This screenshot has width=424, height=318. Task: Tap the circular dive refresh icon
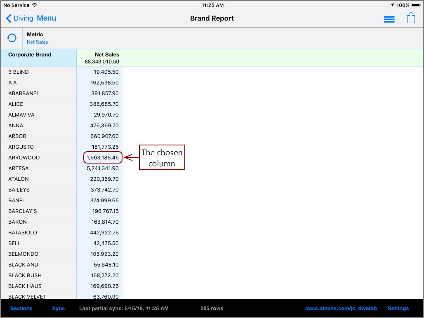pyautogui.click(x=11, y=38)
